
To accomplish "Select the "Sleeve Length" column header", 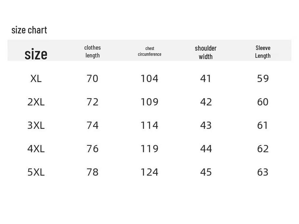I will pyautogui.click(x=263, y=52).
